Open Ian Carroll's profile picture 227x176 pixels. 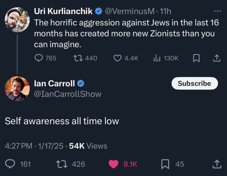[17, 88]
